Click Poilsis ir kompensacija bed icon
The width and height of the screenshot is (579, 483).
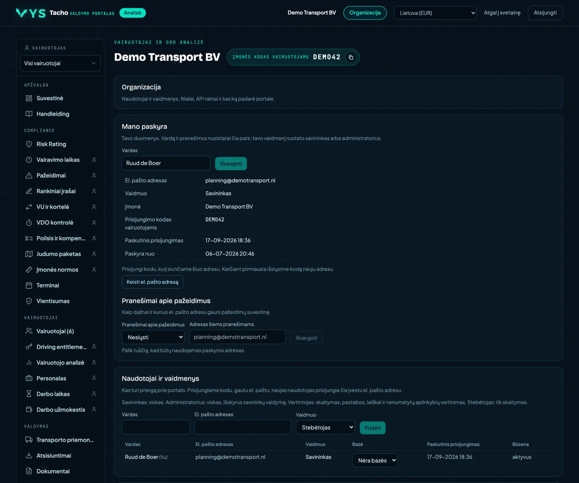coord(29,238)
